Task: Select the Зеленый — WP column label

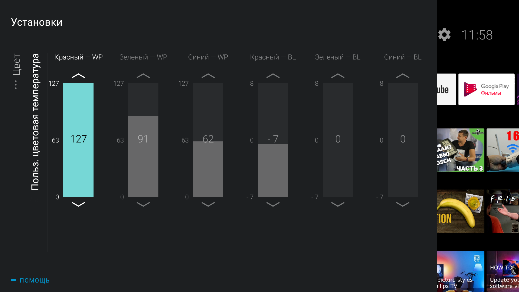Action: pos(143,57)
